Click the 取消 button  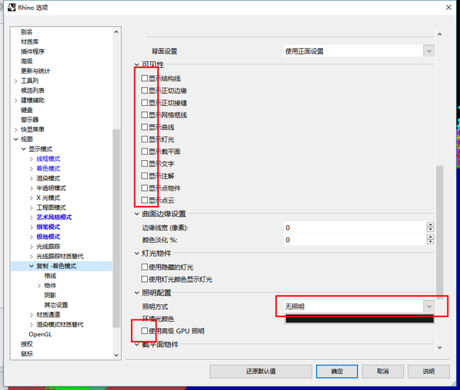coord(383,372)
